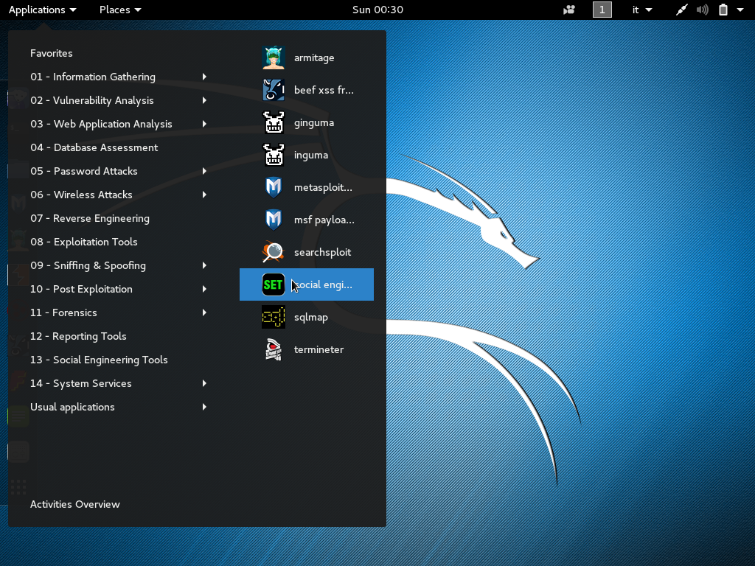Open the metasploit shield icon

(x=274, y=187)
